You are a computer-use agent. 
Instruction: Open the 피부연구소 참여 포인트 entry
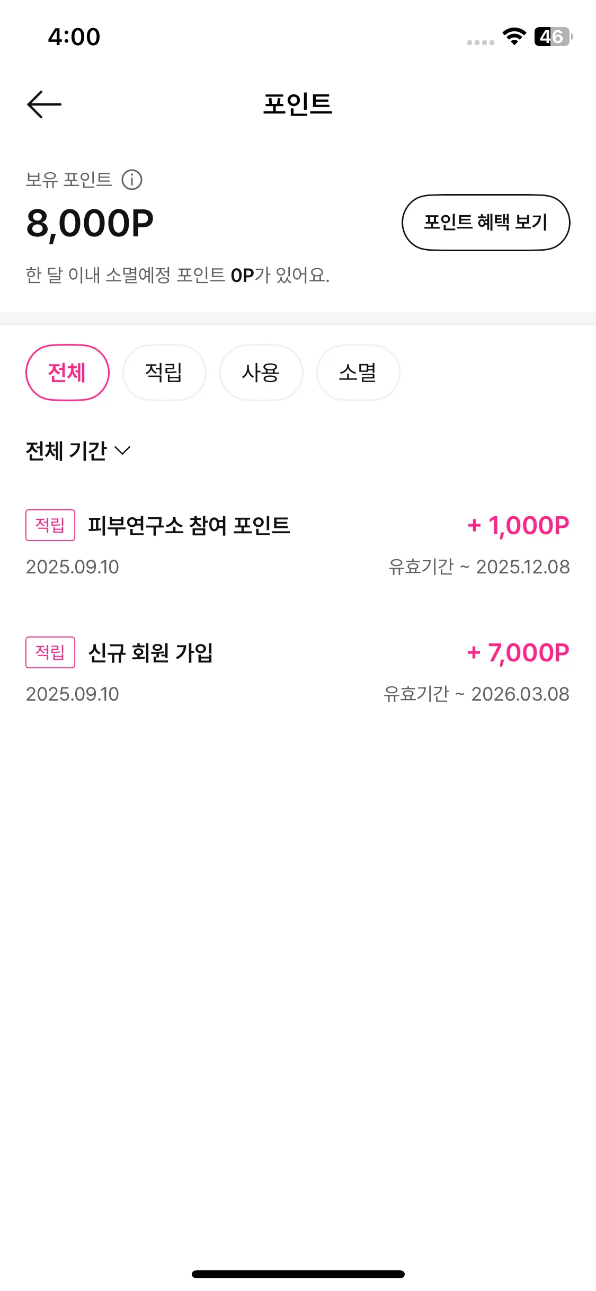click(x=298, y=546)
